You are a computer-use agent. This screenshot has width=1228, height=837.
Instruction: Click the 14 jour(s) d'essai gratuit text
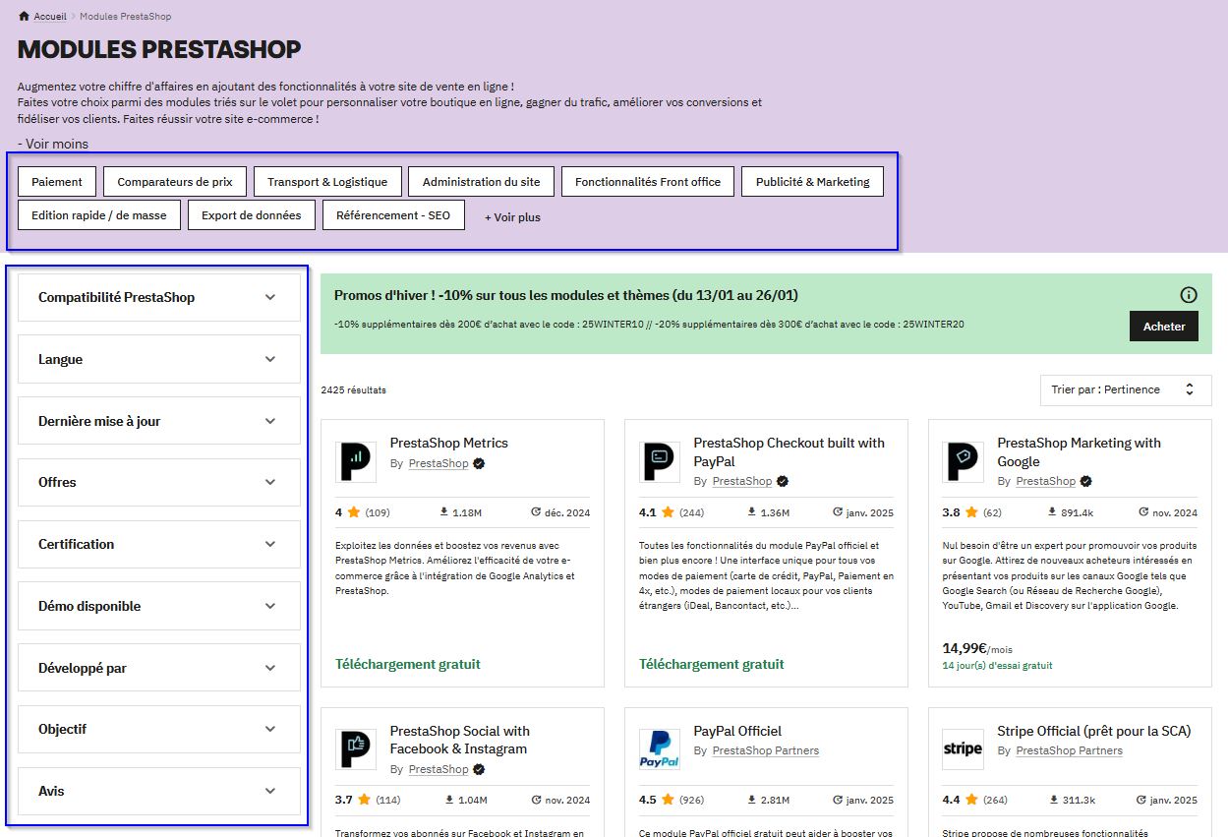coord(998,666)
